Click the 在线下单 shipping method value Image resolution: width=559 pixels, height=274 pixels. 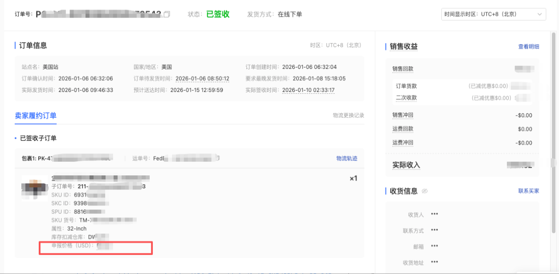point(290,14)
